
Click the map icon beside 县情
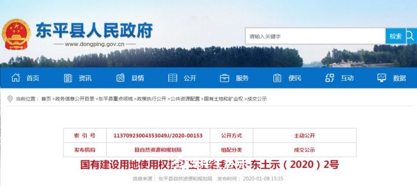click(121, 78)
